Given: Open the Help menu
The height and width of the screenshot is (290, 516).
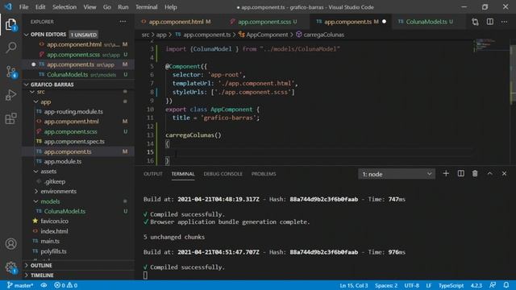Looking at the screenshot, I should pyautogui.click(x=170, y=7).
